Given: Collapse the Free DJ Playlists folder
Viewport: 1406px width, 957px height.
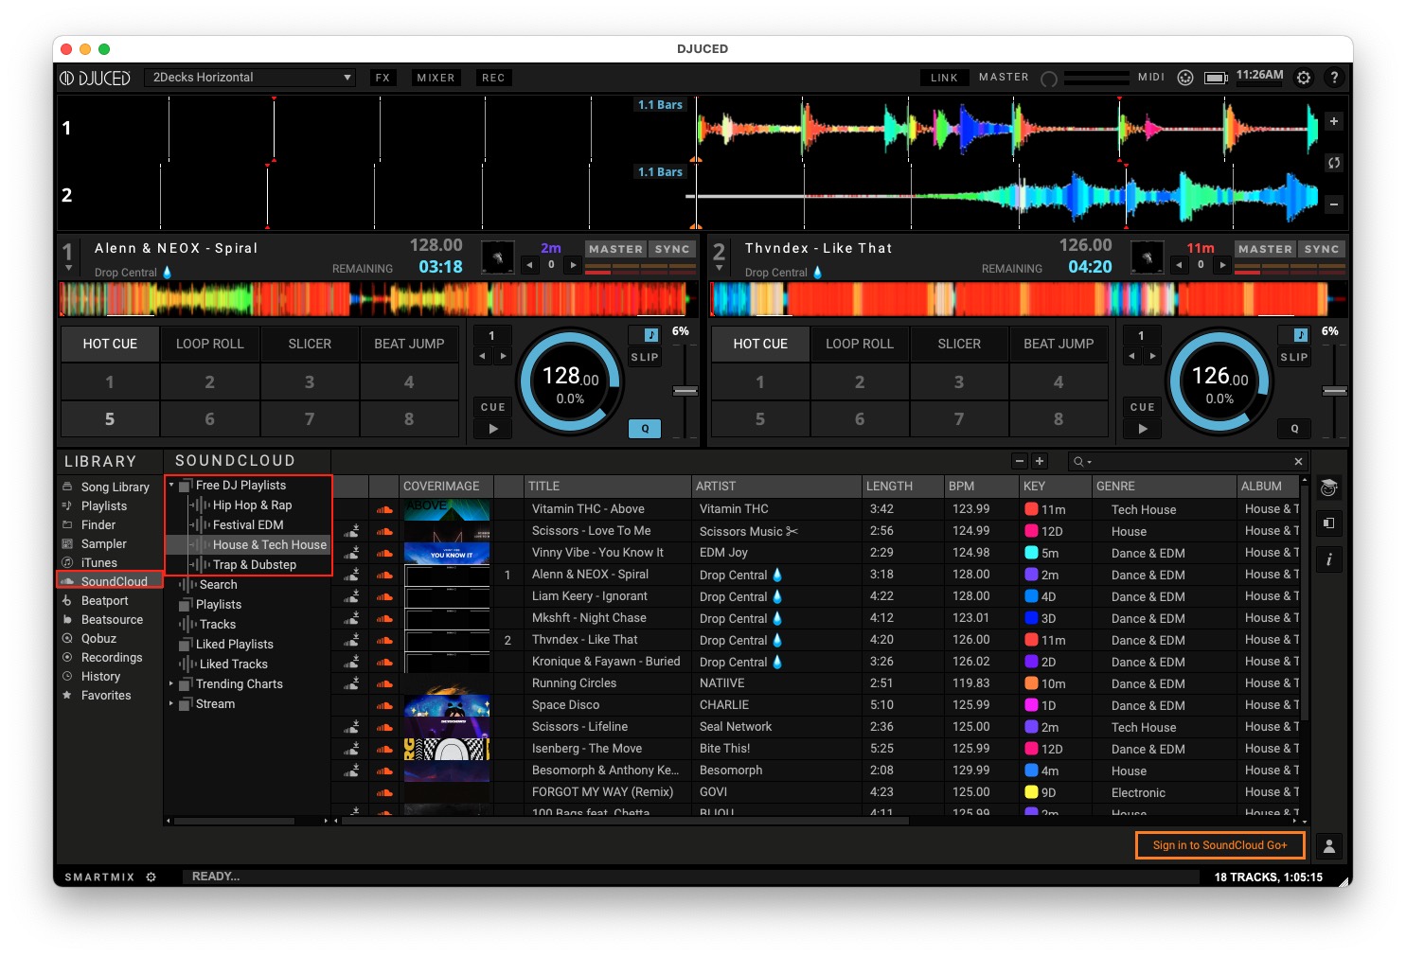Looking at the screenshot, I should (171, 485).
